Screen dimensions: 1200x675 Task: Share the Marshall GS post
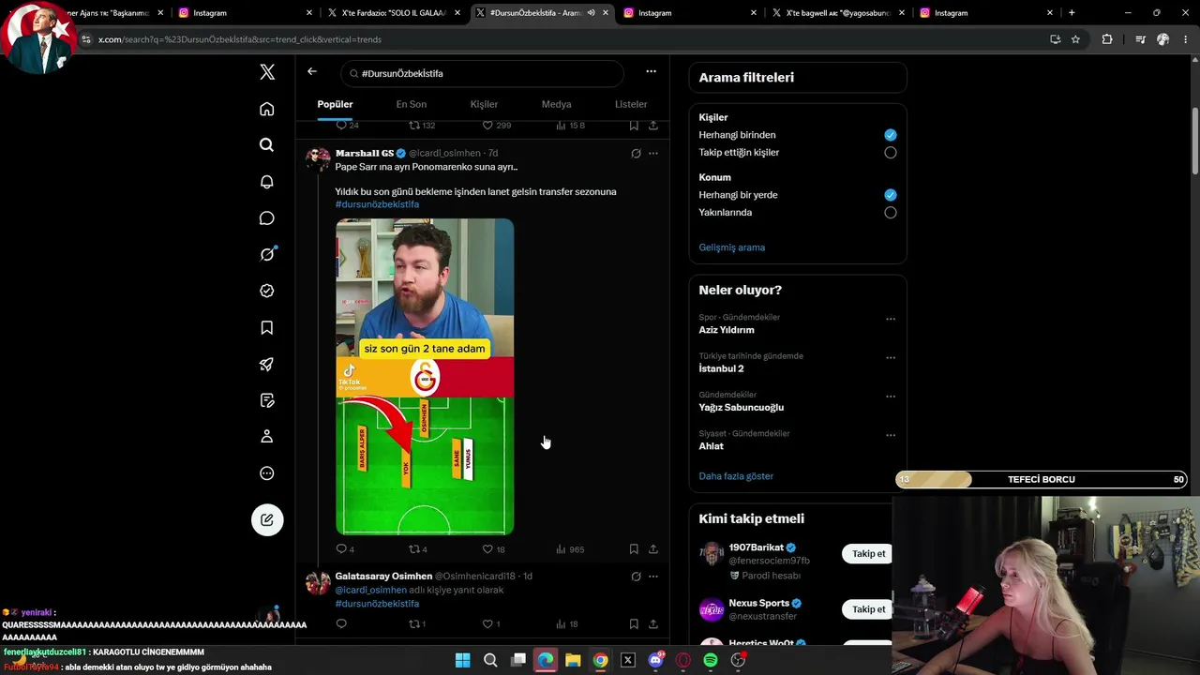(x=653, y=548)
